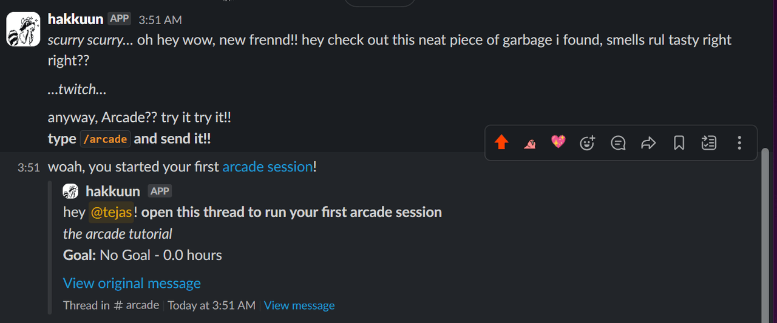The width and height of the screenshot is (777, 323).
Task: Click "View original message" link
Action: 132,283
